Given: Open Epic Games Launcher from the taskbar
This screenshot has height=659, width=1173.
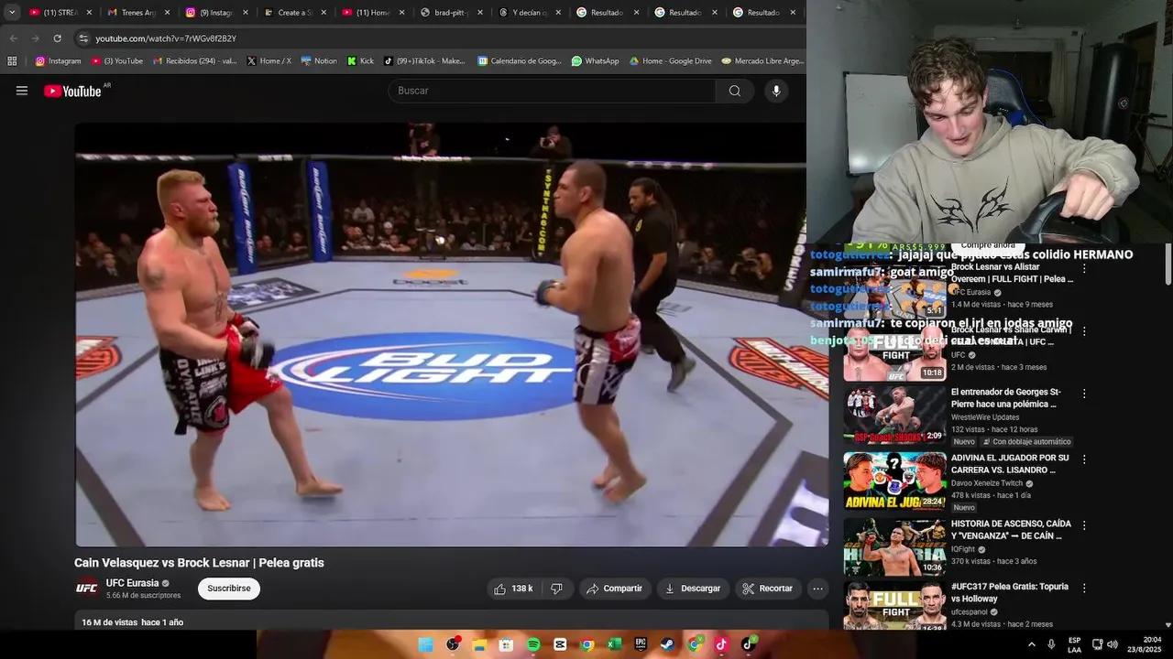Looking at the screenshot, I should point(641,644).
